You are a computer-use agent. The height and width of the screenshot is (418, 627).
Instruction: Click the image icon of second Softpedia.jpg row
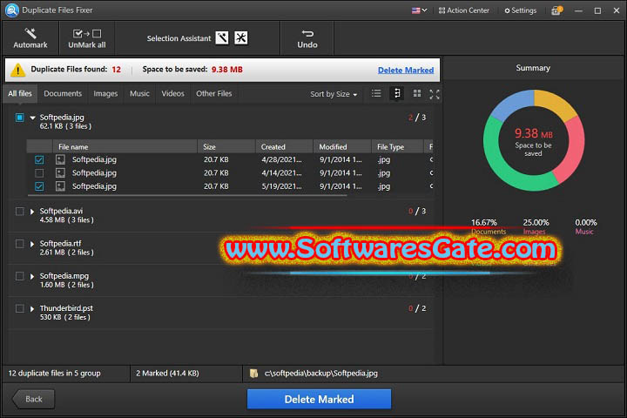click(60, 172)
